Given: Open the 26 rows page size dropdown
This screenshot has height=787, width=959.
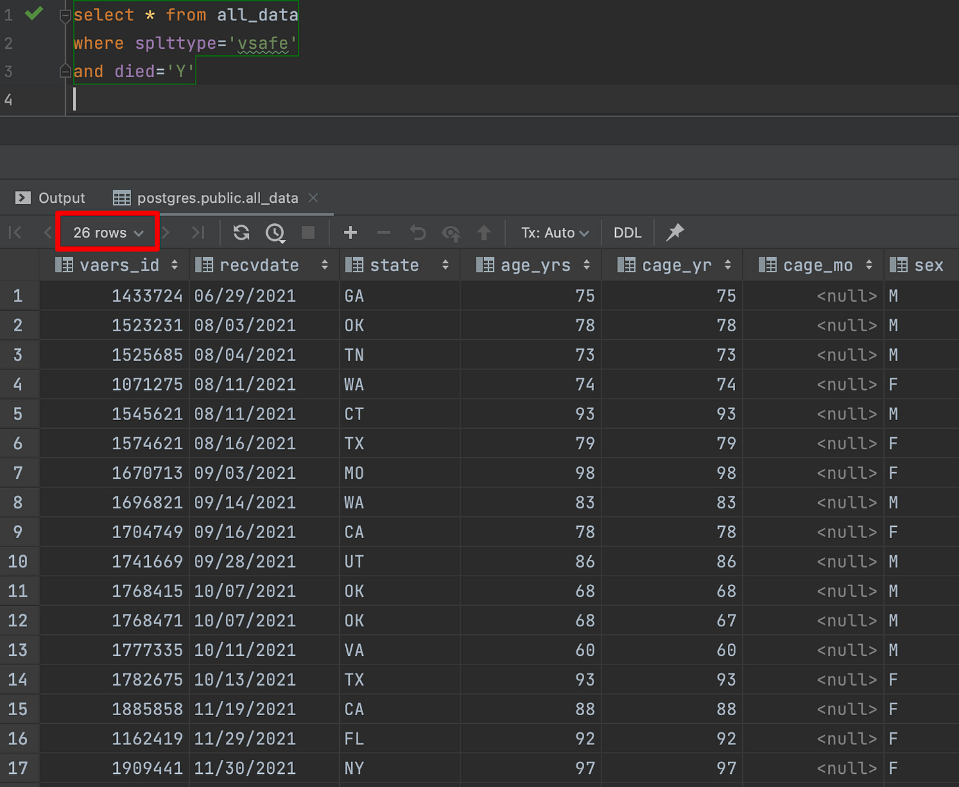Looking at the screenshot, I should (x=108, y=232).
